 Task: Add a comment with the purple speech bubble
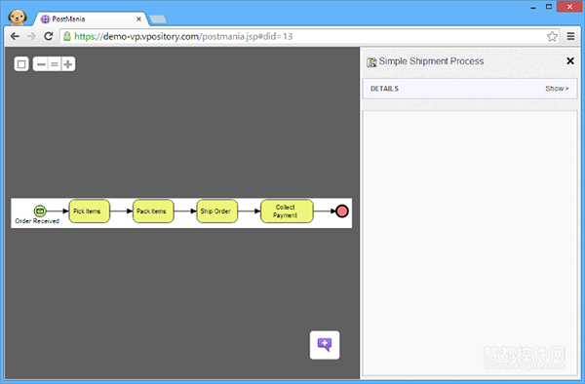[325, 345]
